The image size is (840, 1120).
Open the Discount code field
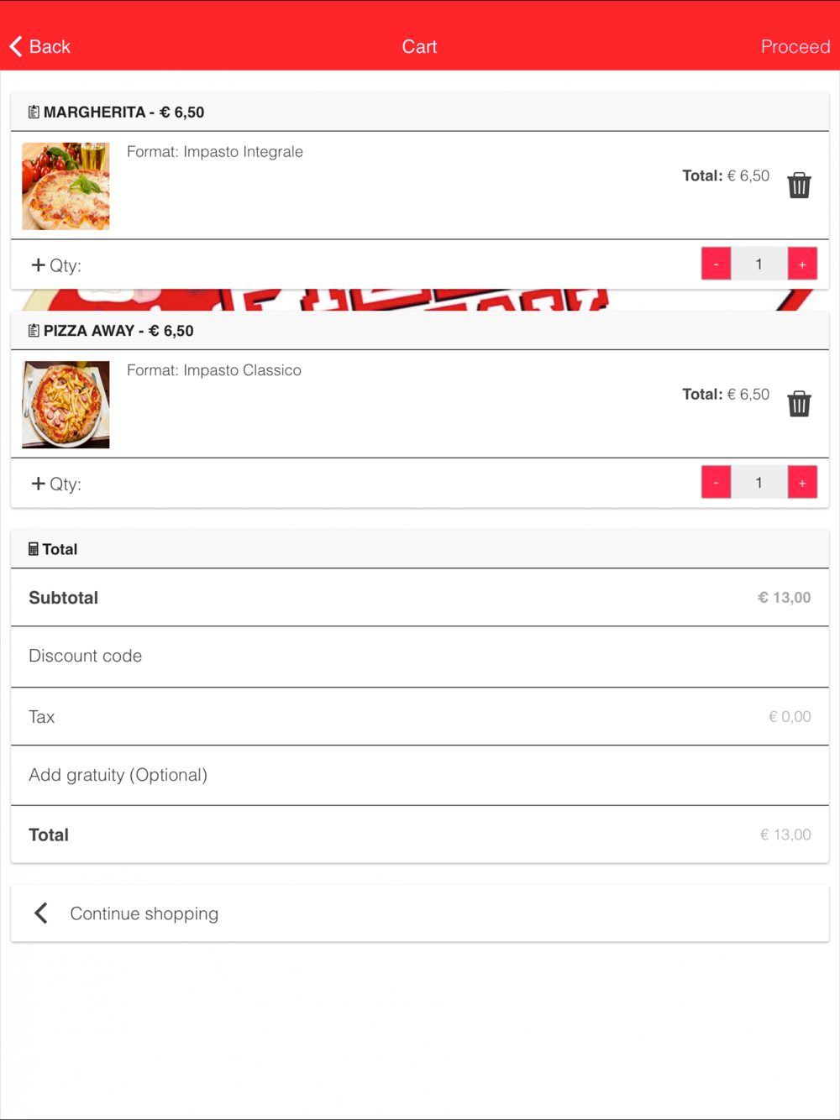pos(420,656)
